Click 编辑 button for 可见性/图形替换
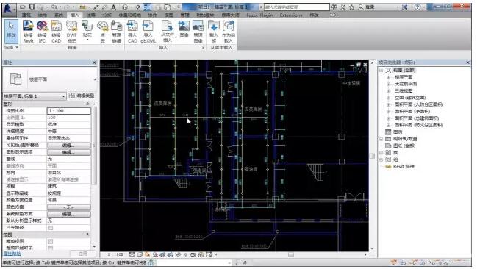 [69, 145]
